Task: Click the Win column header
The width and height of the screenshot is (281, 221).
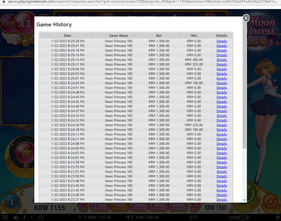Action: click(x=194, y=36)
